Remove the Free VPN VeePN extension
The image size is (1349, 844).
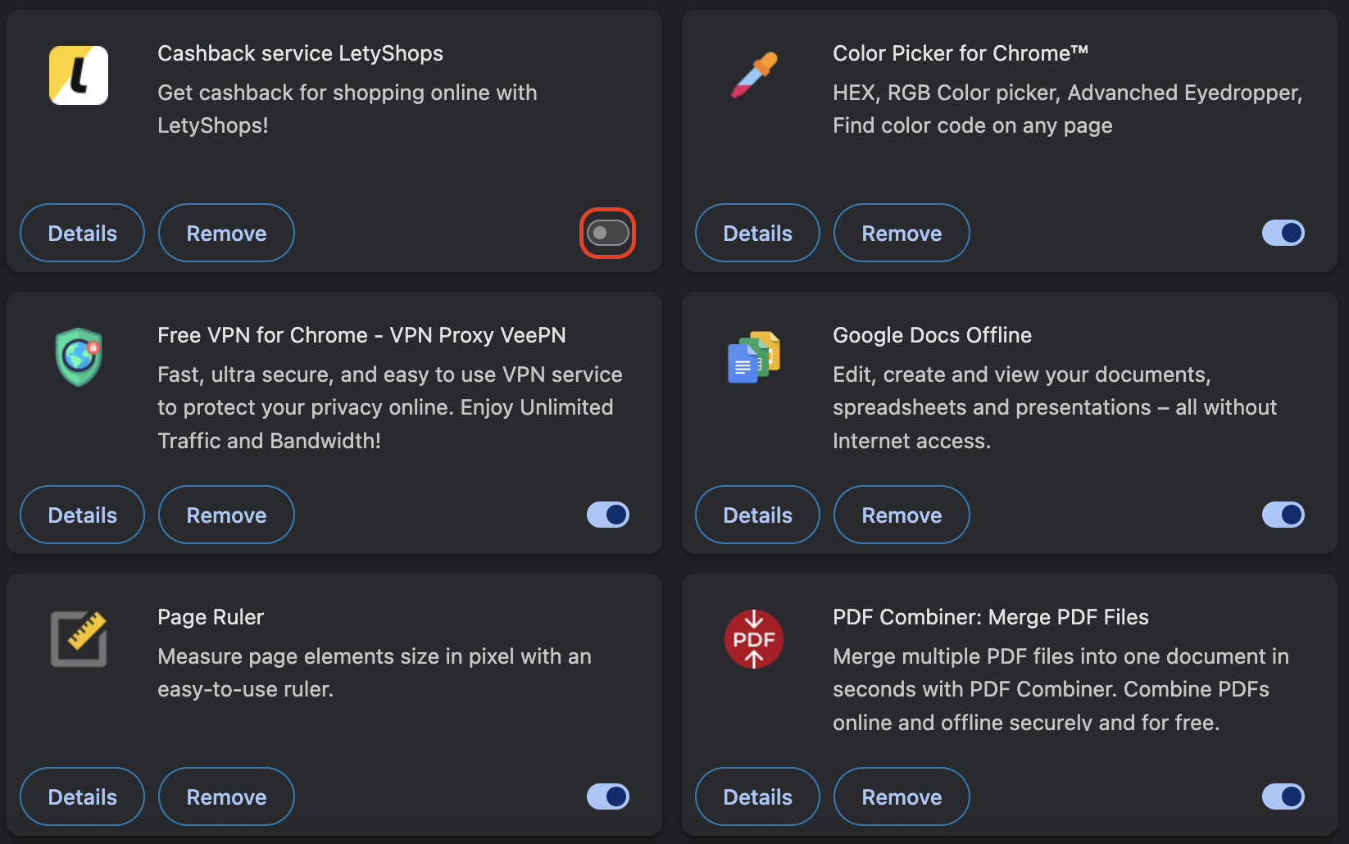click(226, 515)
